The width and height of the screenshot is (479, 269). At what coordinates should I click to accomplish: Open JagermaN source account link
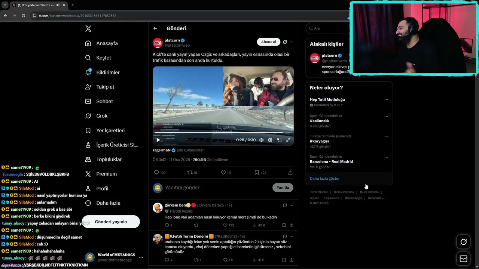coord(164,150)
